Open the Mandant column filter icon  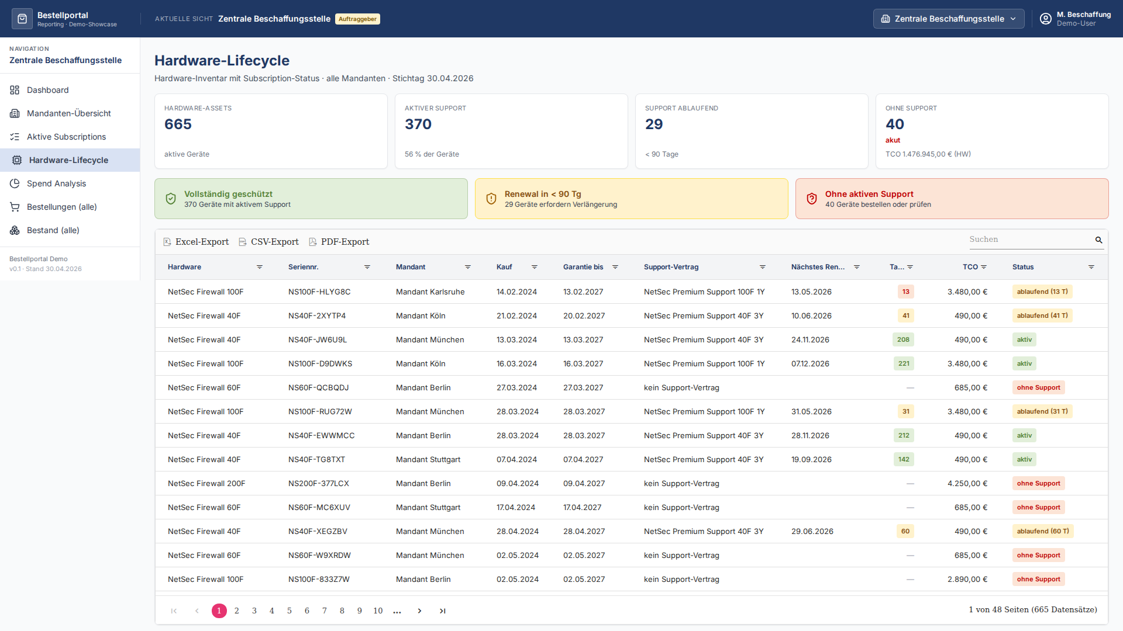(468, 267)
